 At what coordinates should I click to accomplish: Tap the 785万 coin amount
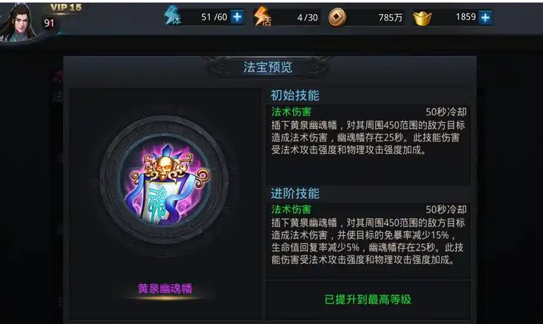(390, 17)
